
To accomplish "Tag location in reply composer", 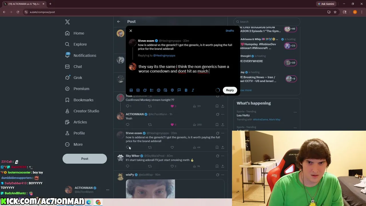I will [x=172, y=90].
